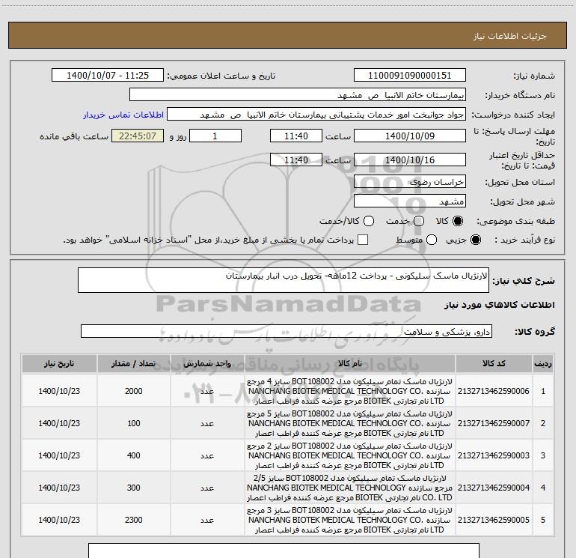Select the کالا/خدمت radio button

(369, 221)
